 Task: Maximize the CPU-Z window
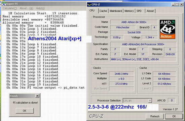177,4
